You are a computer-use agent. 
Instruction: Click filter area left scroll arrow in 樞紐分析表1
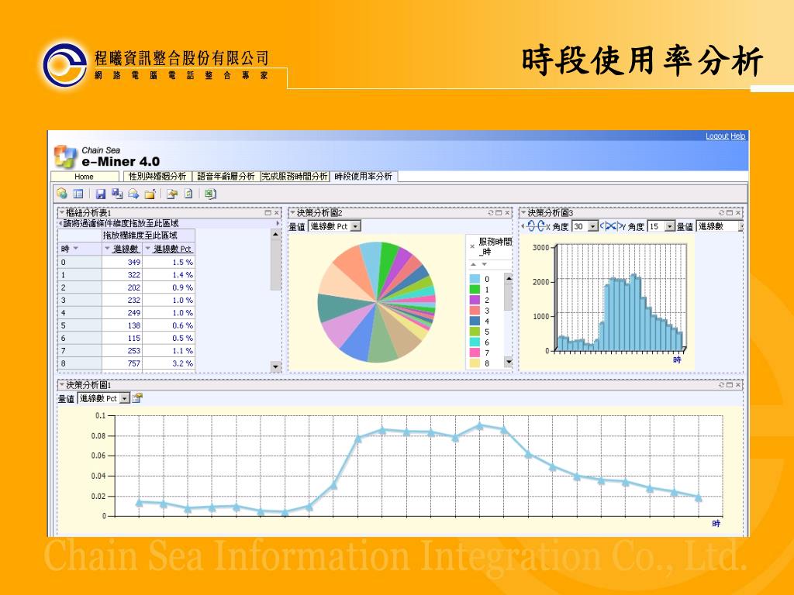coord(60,223)
